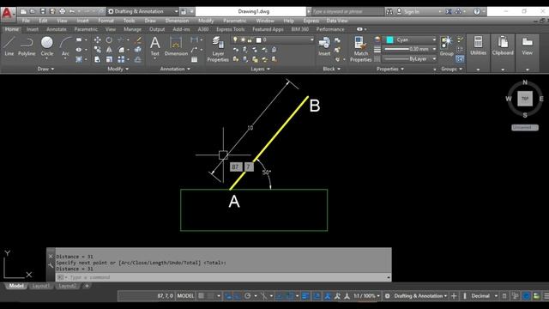Click the Stretch tool icon
Viewport: 549px width, 309px height.
coord(97,59)
